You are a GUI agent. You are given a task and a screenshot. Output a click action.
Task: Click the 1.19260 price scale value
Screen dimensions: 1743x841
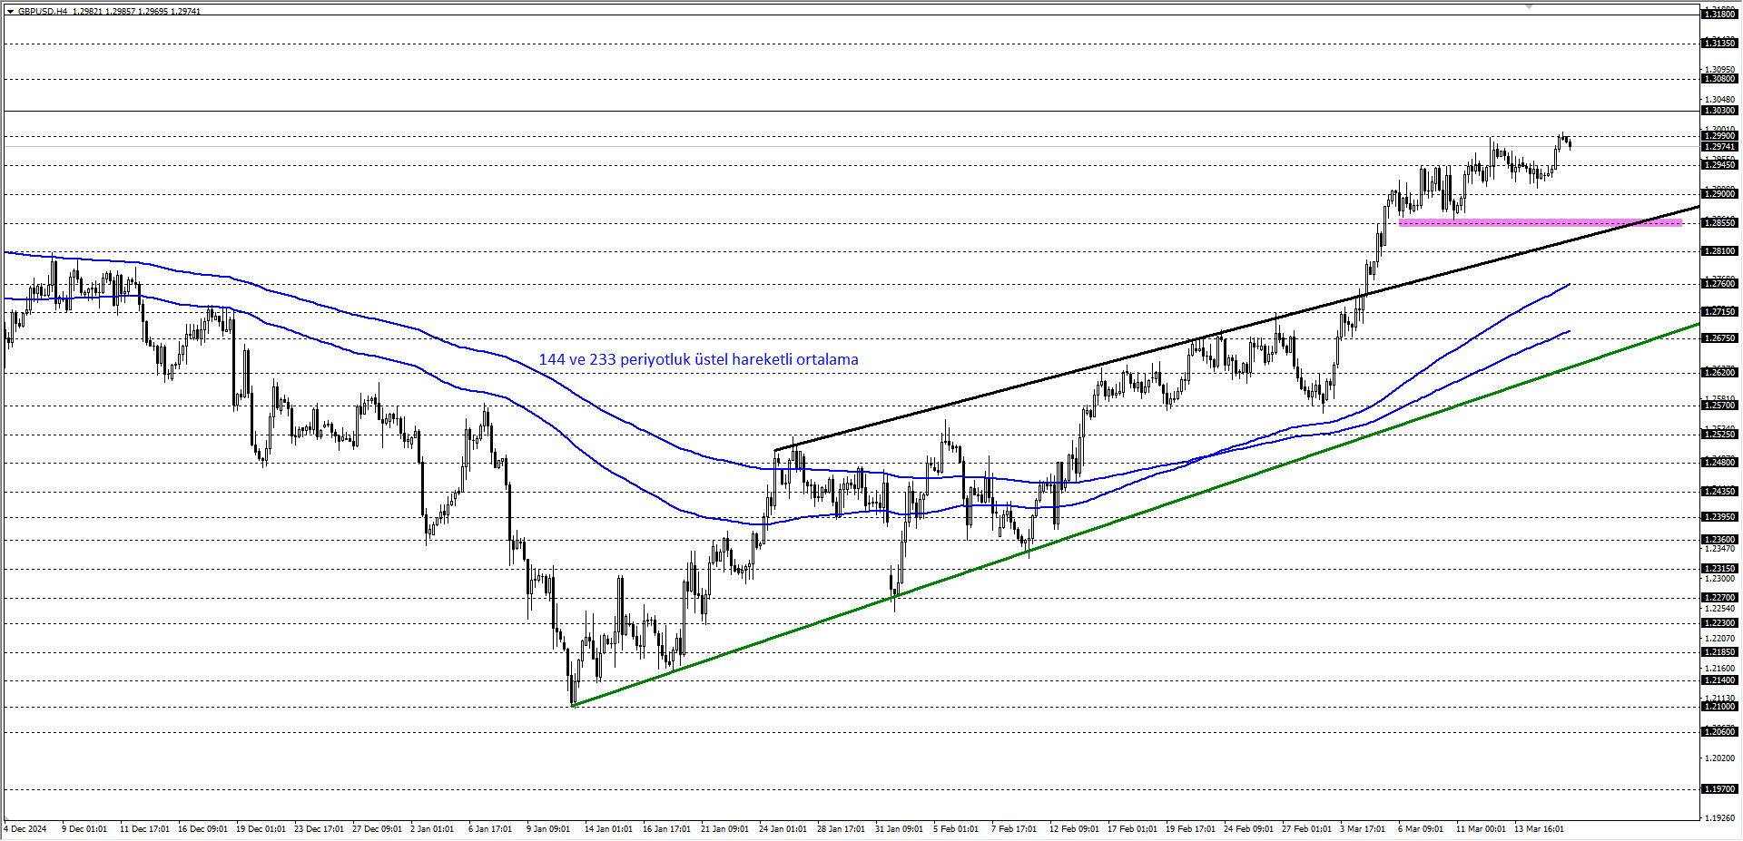click(x=1719, y=818)
